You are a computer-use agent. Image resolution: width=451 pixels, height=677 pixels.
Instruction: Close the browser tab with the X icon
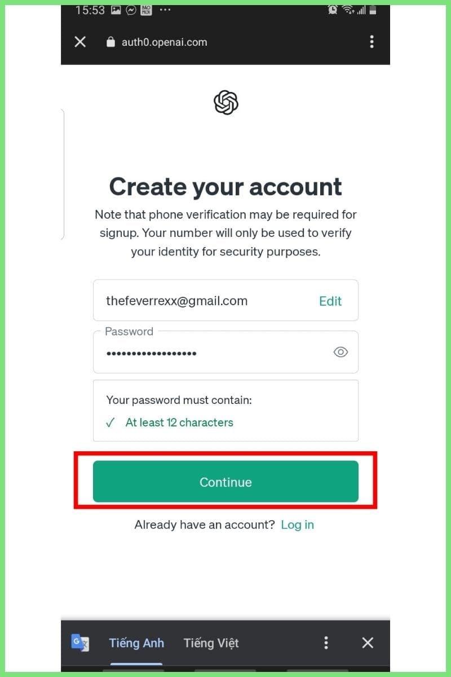coord(80,42)
